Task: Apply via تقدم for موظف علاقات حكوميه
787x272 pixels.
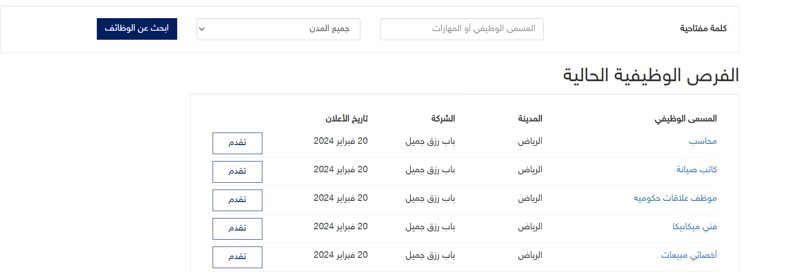Action: click(x=237, y=200)
